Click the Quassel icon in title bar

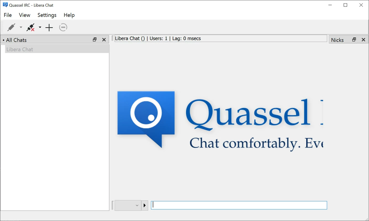(x=5, y=5)
